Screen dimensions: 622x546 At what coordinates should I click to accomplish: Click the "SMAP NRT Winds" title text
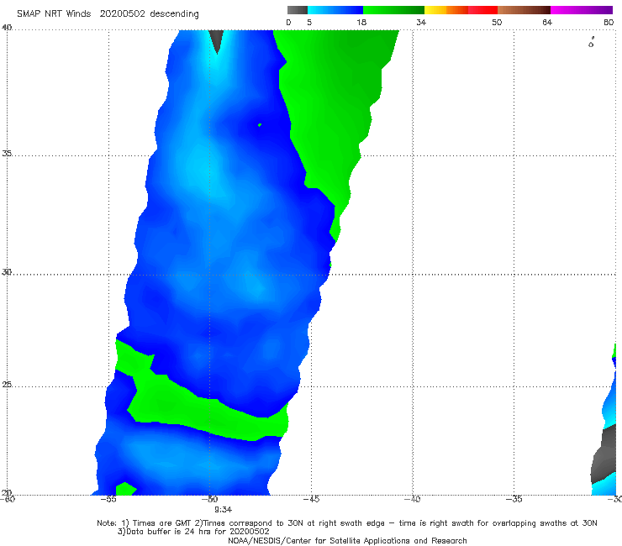click(x=54, y=13)
